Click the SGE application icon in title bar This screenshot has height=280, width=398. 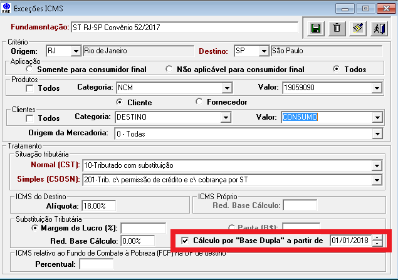[7, 8]
